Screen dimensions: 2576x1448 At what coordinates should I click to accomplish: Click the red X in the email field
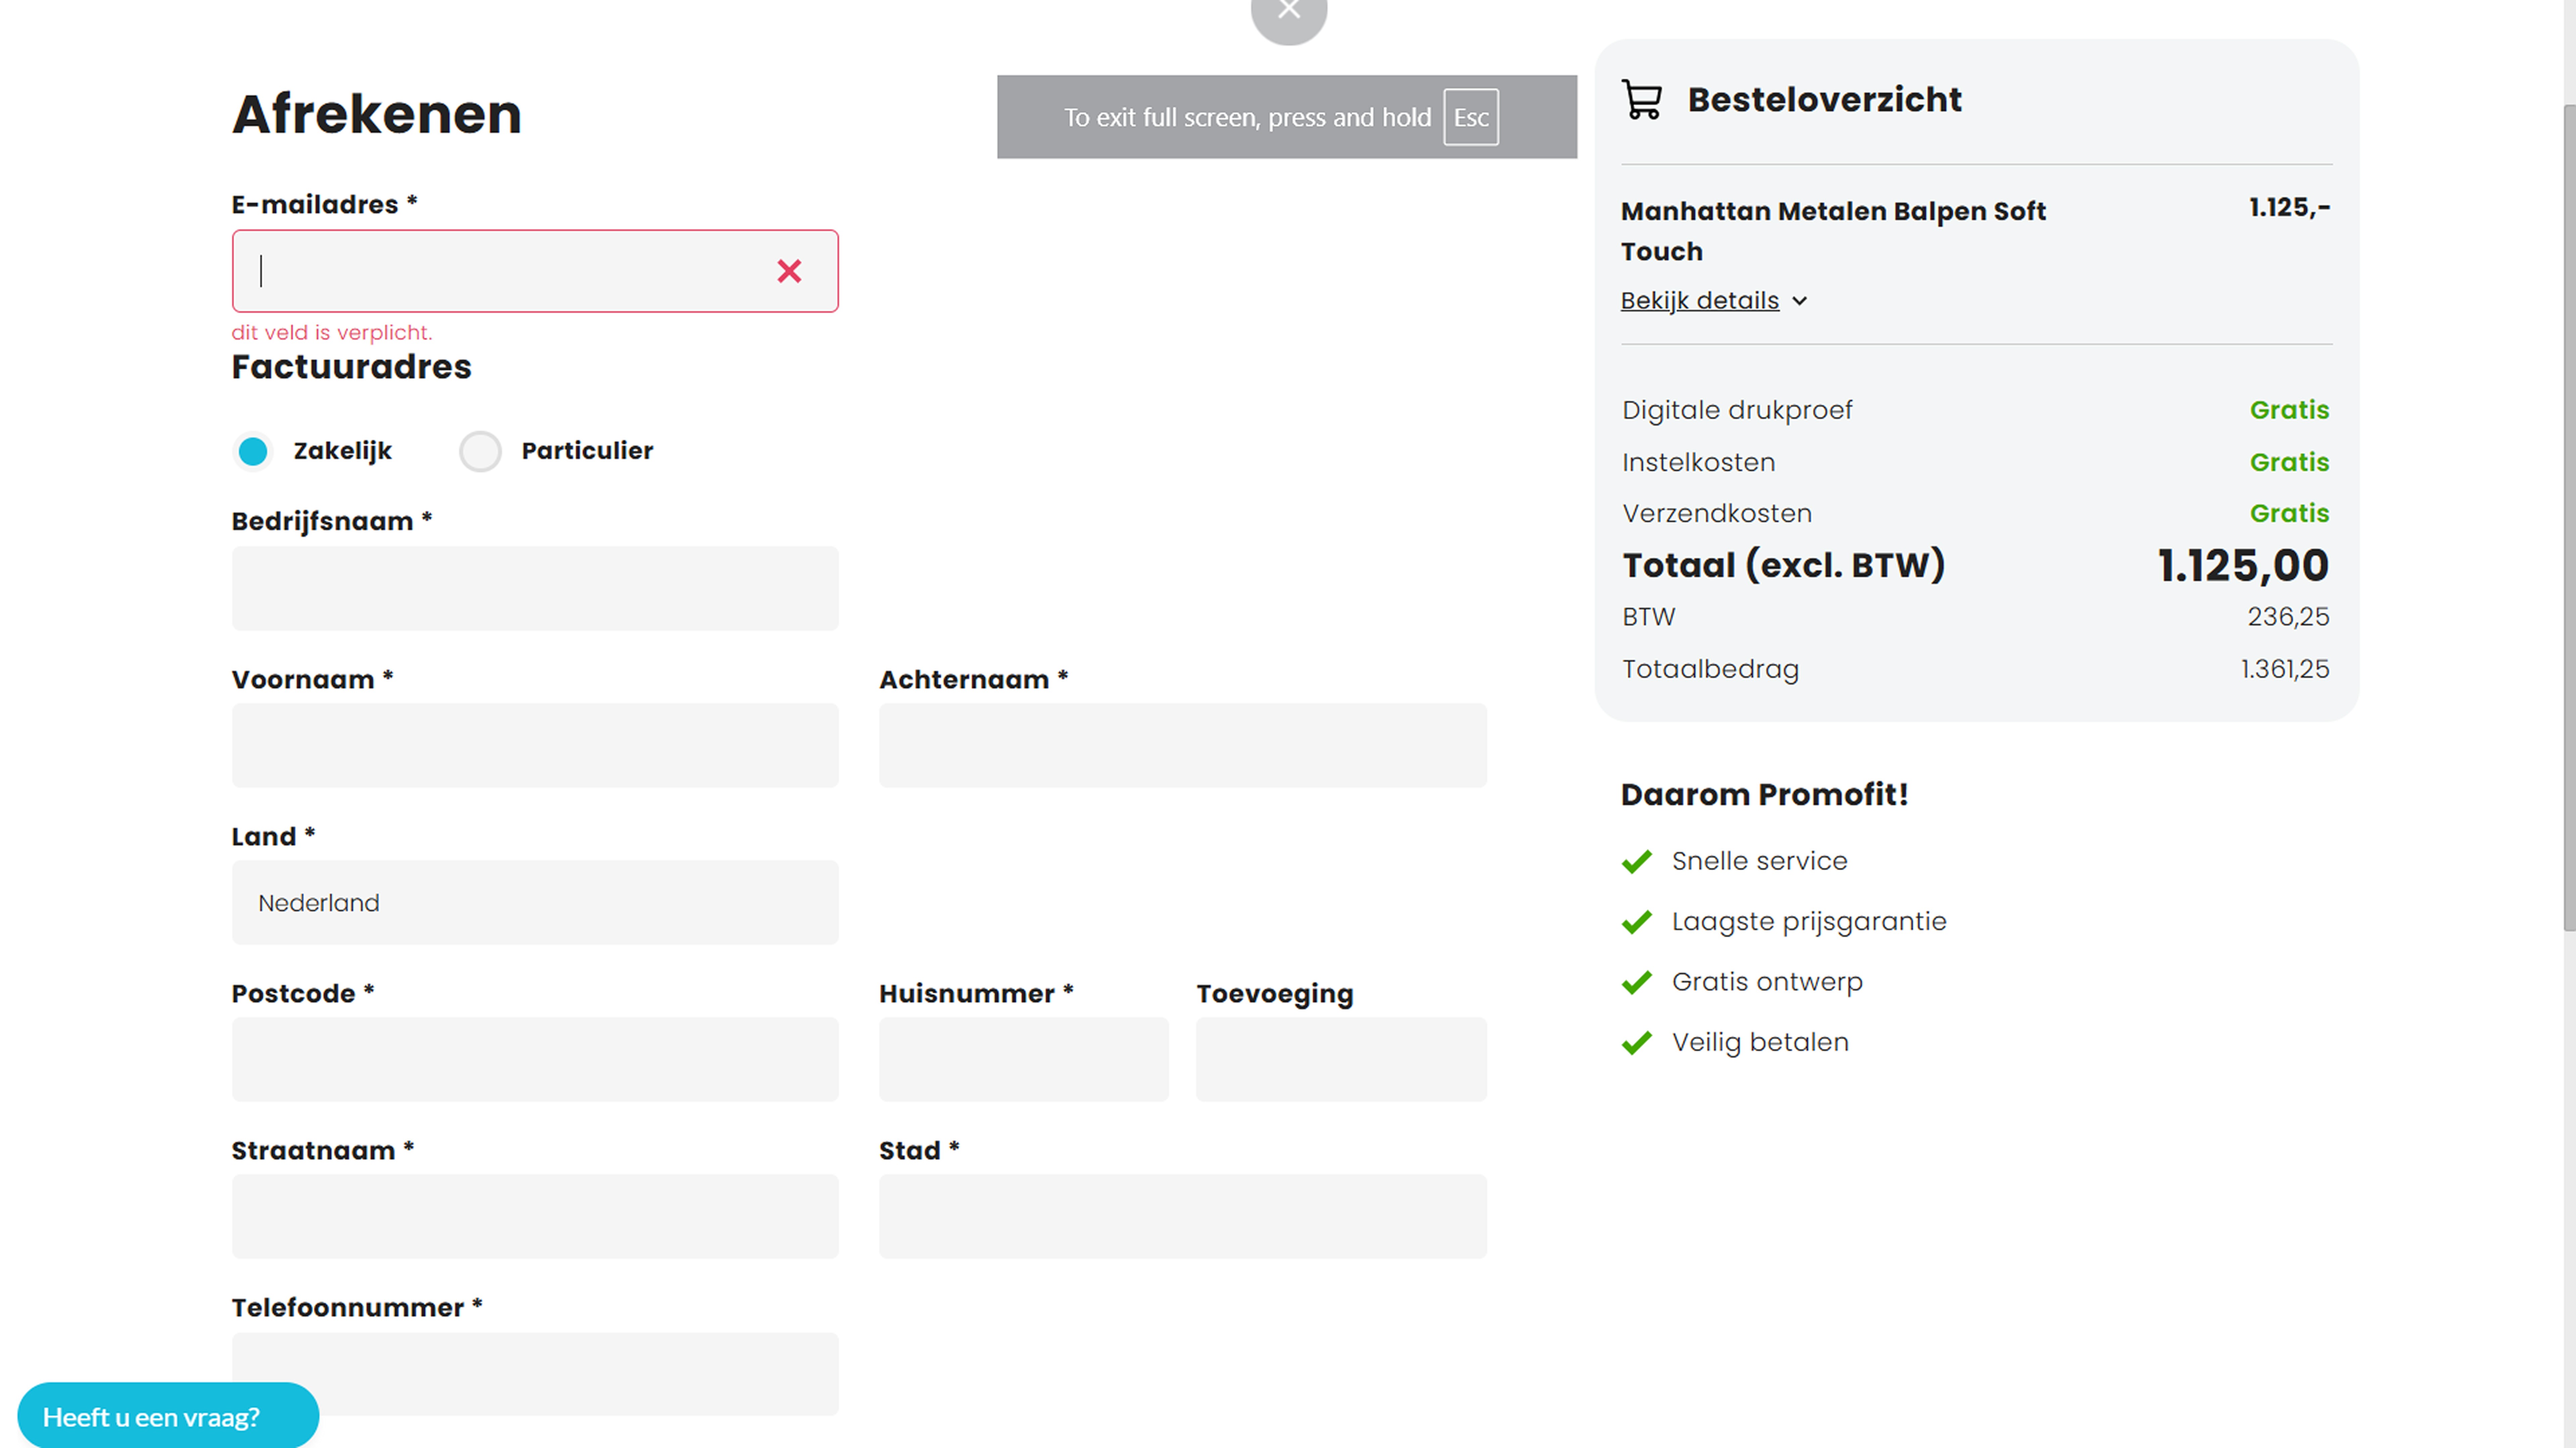click(789, 271)
